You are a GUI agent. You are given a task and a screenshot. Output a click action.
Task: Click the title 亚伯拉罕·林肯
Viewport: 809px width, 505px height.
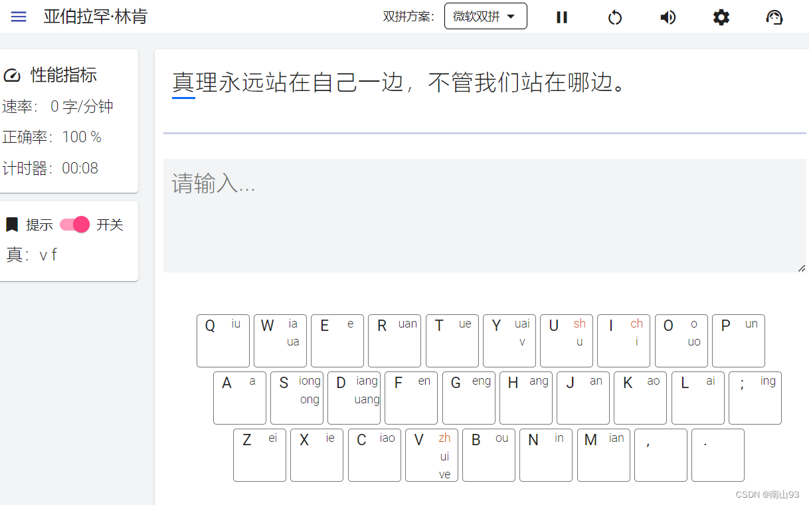pyautogui.click(x=96, y=17)
